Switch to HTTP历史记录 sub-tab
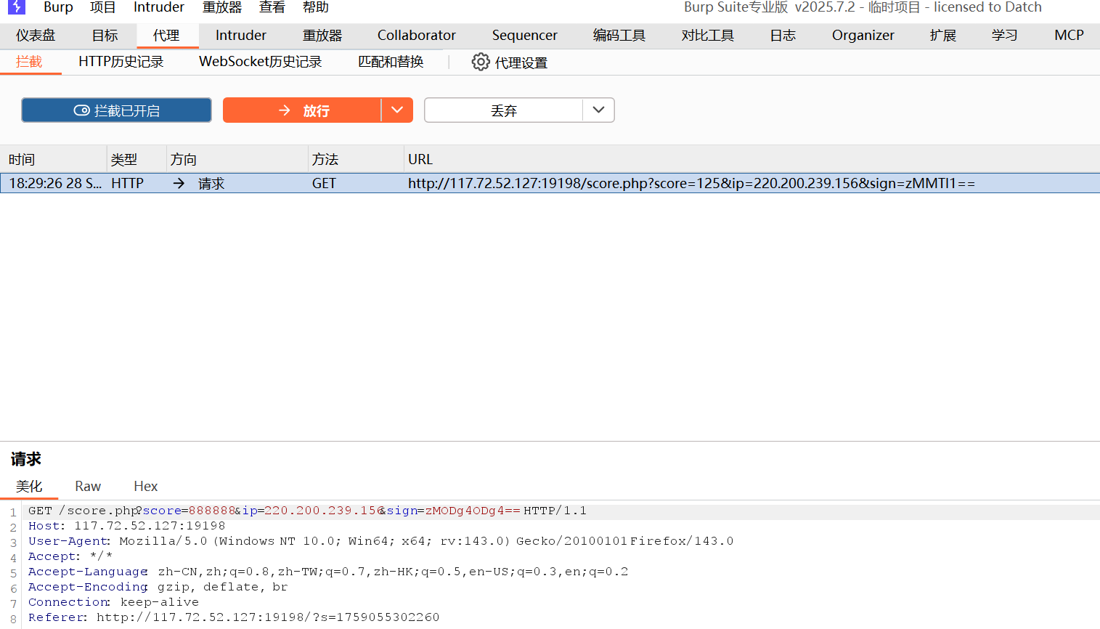 tap(121, 62)
